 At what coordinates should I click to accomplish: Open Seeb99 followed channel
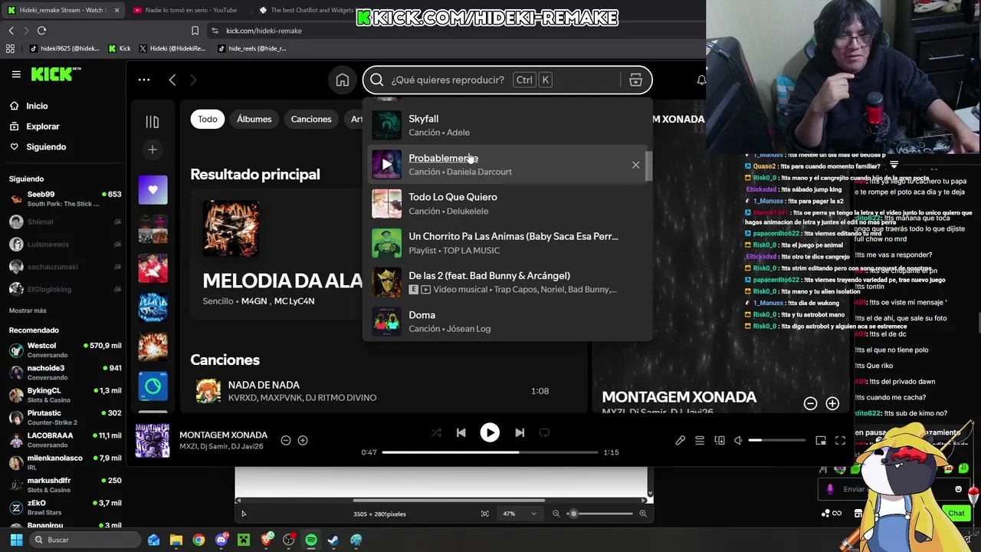coord(65,199)
